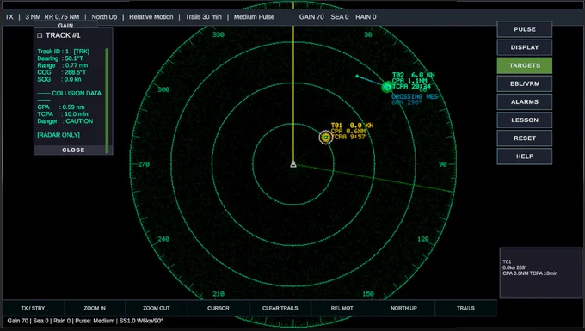
Task: Click the GAIN tab above track panel
Action: pos(65,25)
